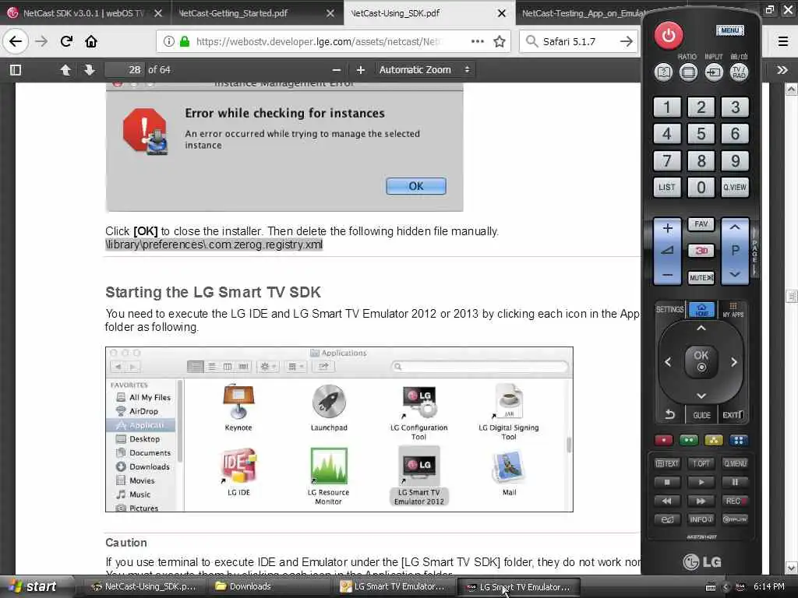
Task: Click the GUIDE button on the remote
Action: [701, 415]
